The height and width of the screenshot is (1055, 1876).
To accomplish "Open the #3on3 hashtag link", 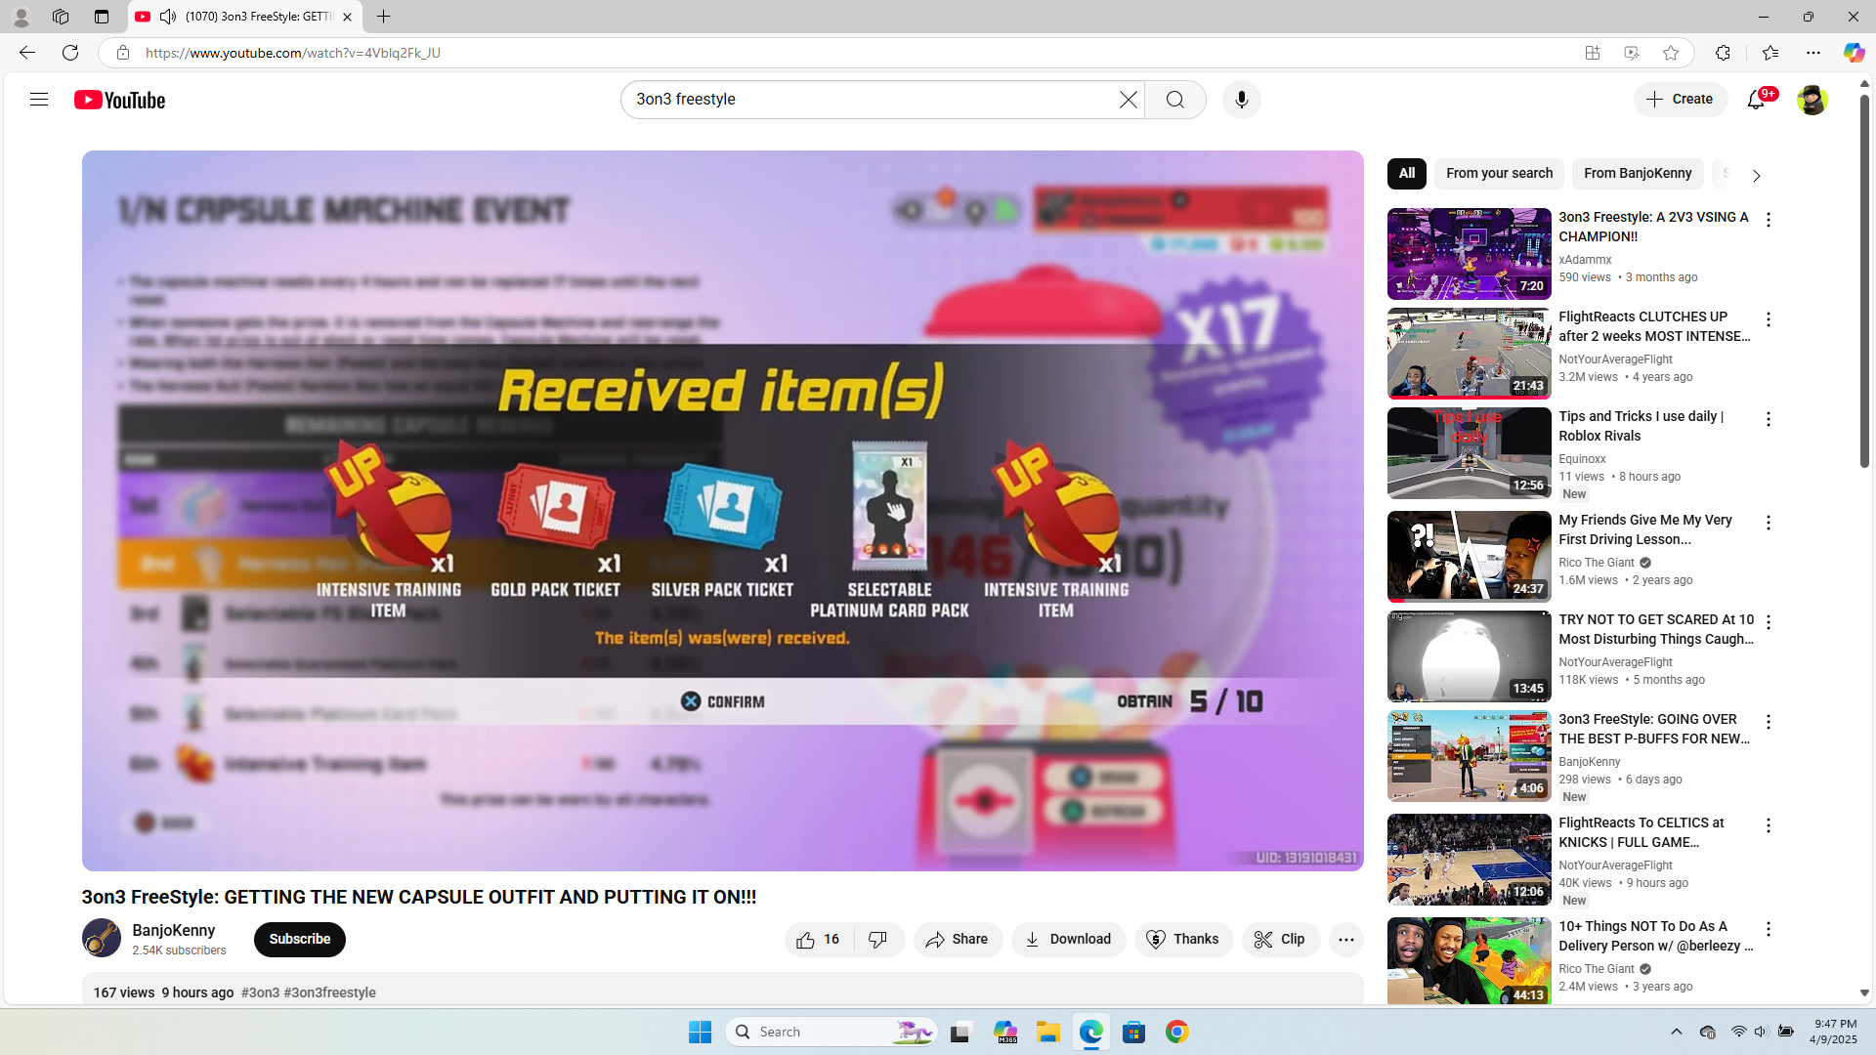I will [260, 993].
